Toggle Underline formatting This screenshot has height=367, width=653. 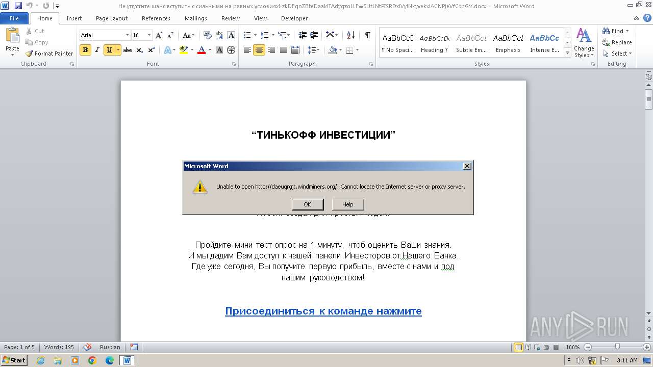[x=109, y=50]
